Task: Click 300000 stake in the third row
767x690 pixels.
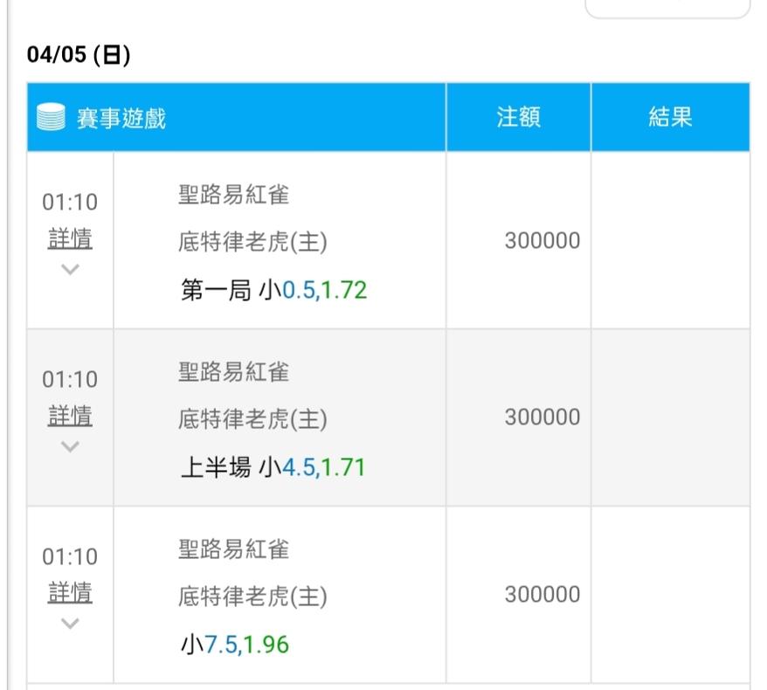Action: click(542, 595)
